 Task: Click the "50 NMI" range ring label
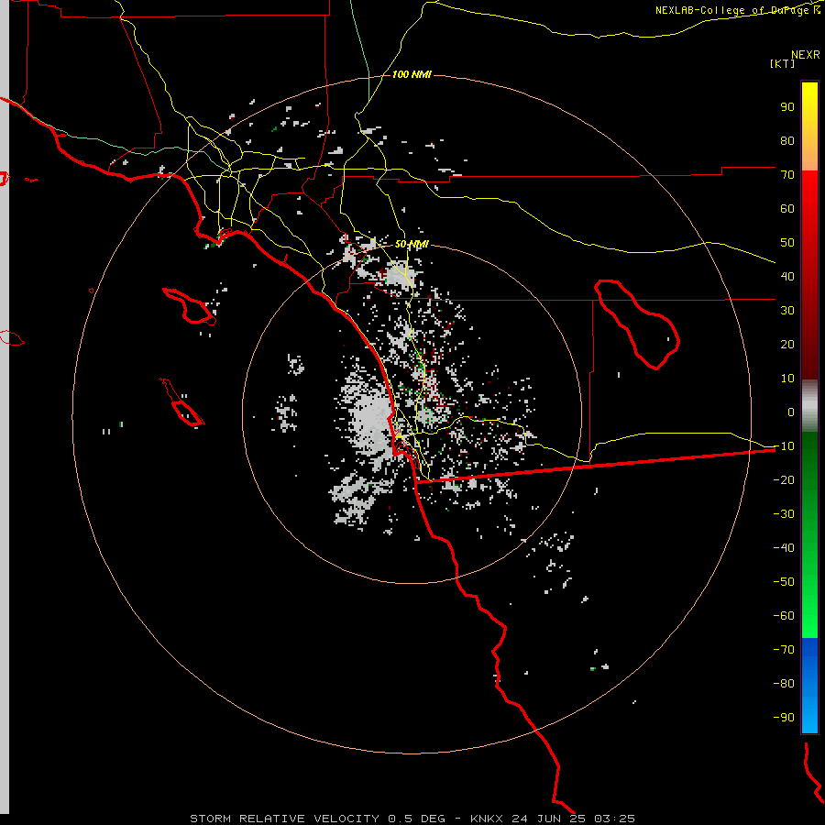(412, 244)
